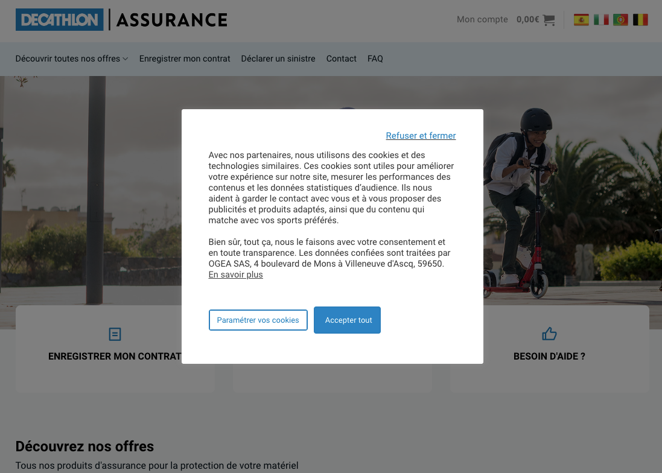Expand Découvrir toutes nos offres chevron
This screenshot has width=662, height=473.
point(126,59)
